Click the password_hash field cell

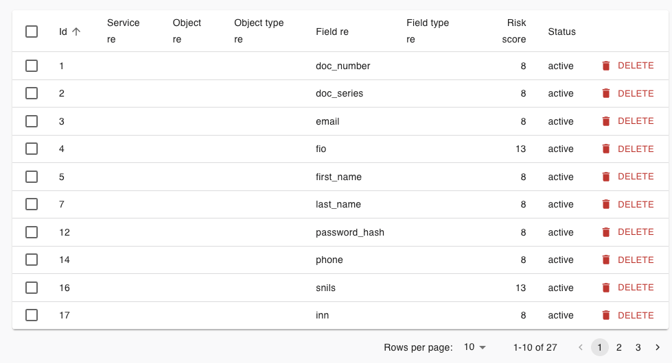[x=349, y=232]
